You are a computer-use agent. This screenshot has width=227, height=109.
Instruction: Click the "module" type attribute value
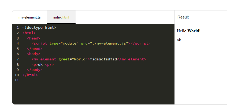pyautogui.click(x=69, y=43)
